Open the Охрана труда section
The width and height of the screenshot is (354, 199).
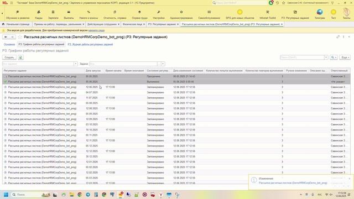point(139,14)
